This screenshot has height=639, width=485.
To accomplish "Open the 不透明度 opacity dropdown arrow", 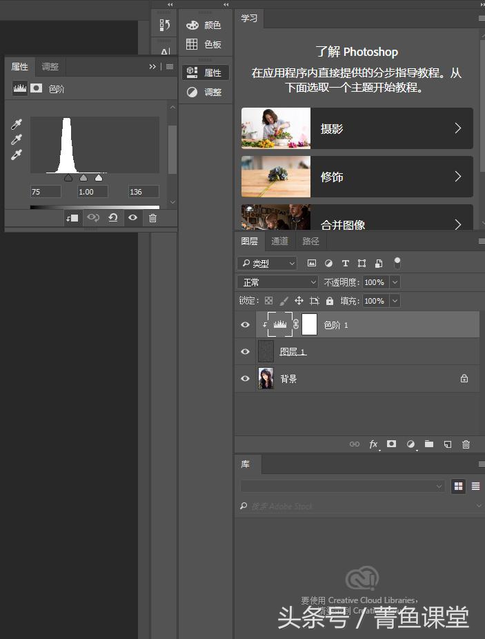I will pyautogui.click(x=395, y=282).
